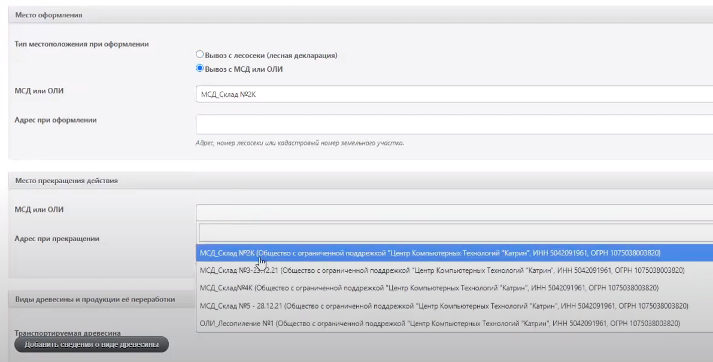This screenshot has width=713, height=362.
Task: Click the search box inside the open dropdown
Action: 455,232
